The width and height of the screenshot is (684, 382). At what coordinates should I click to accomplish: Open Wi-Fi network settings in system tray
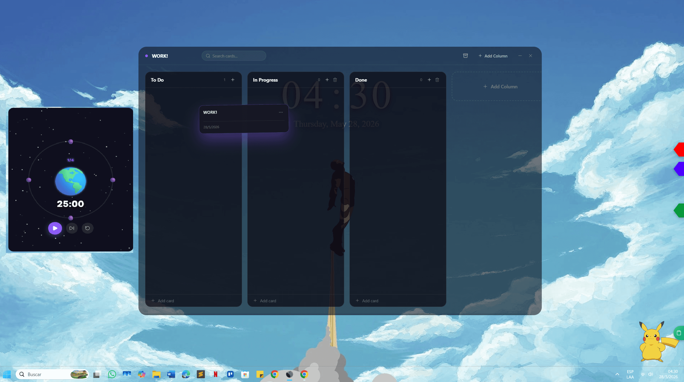click(x=643, y=374)
